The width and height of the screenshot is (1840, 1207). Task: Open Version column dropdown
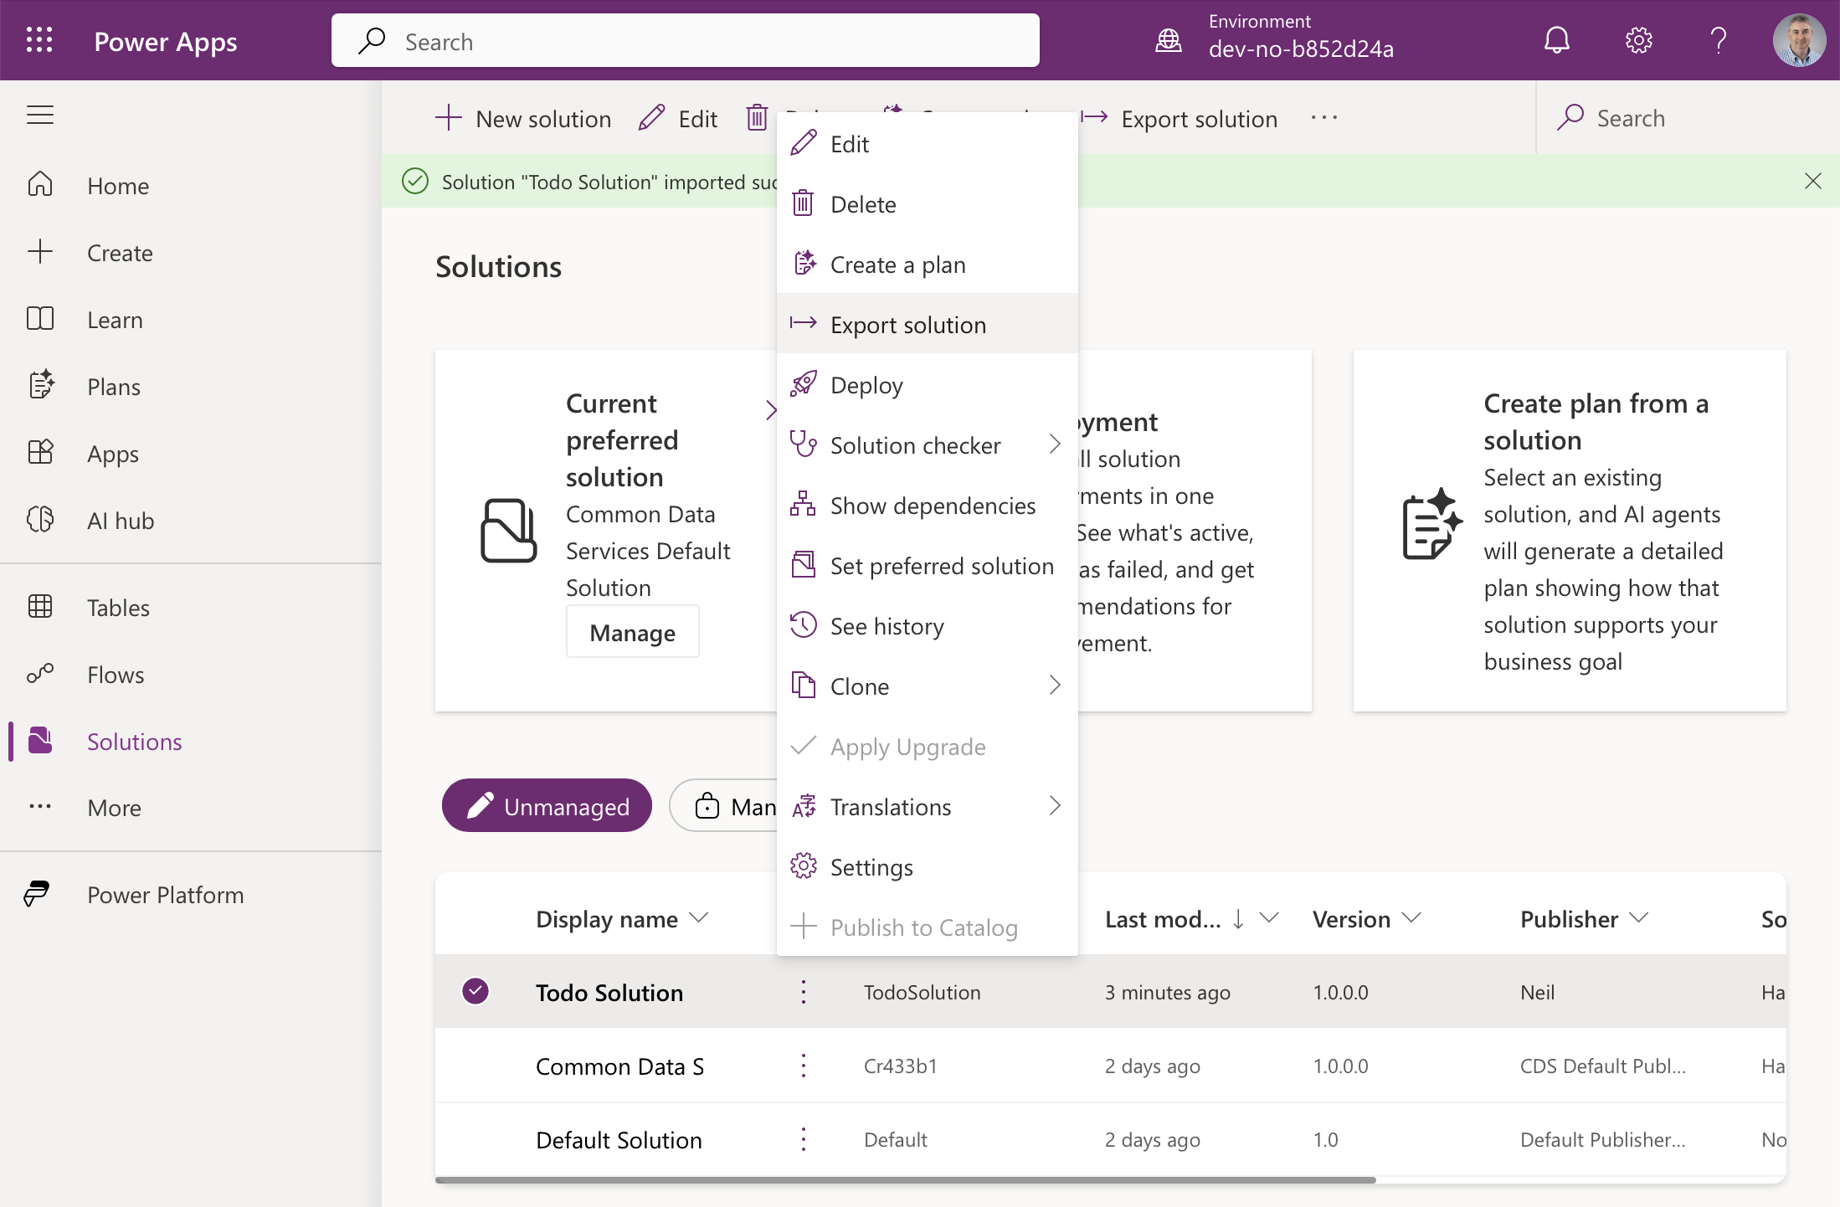click(x=1411, y=918)
